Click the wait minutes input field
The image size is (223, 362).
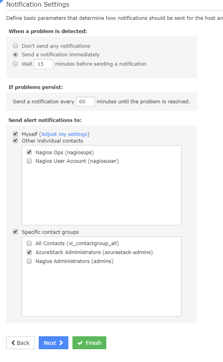click(43, 64)
